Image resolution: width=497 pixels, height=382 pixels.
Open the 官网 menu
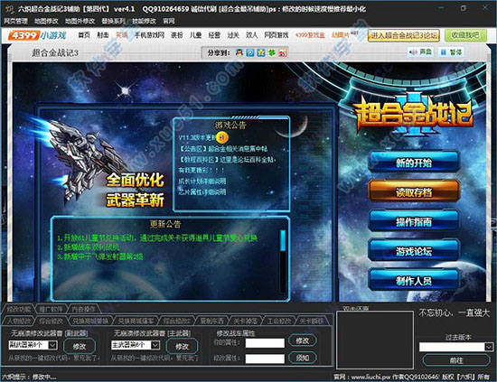[x=169, y=22]
